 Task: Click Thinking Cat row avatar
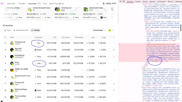point(12,84)
